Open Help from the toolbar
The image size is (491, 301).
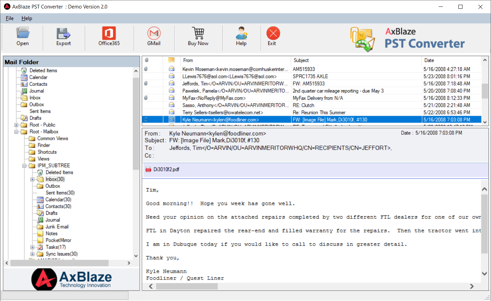tap(241, 33)
